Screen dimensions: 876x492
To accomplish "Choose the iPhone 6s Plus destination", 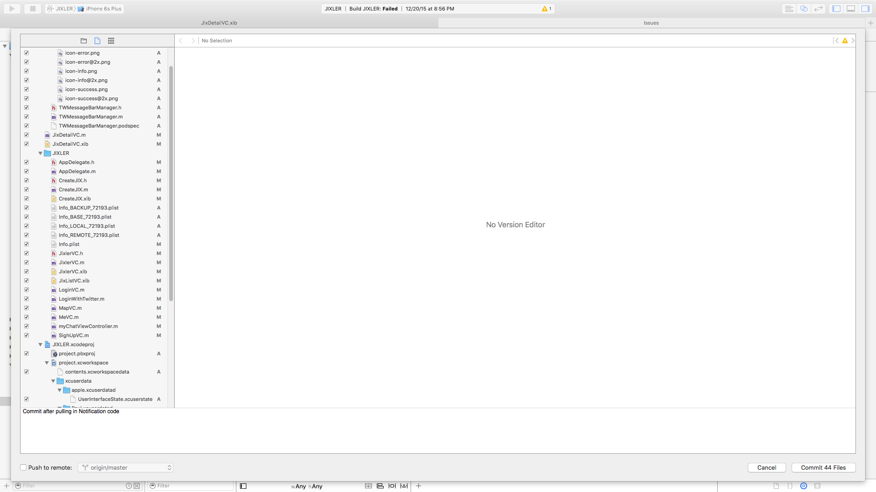I will pos(100,9).
